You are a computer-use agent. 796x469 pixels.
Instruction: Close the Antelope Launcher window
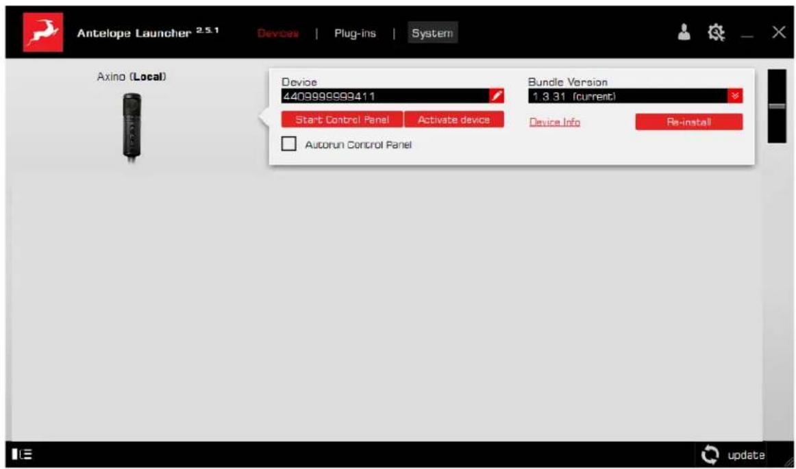coord(778,32)
